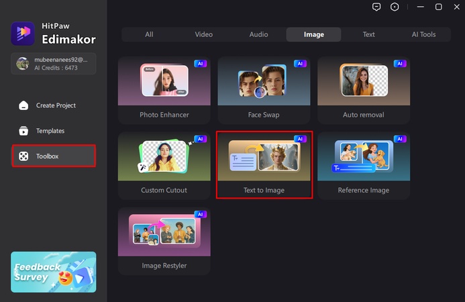Open the Photo Enhancer preview thumbnail
Viewport: 465px width, 302px height.
[x=164, y=81]
